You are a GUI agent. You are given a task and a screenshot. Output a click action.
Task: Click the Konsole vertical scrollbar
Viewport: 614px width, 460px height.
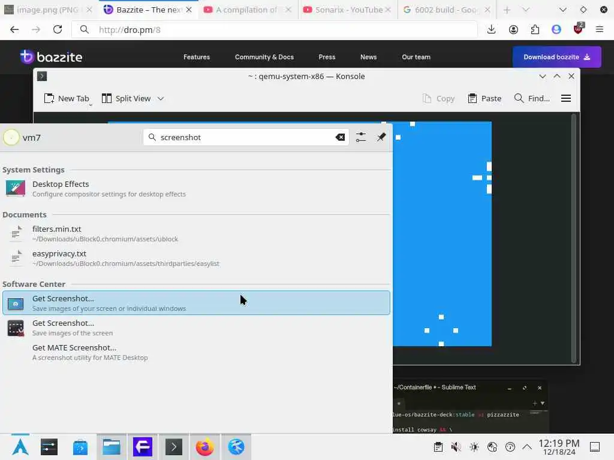coord(574,238)
